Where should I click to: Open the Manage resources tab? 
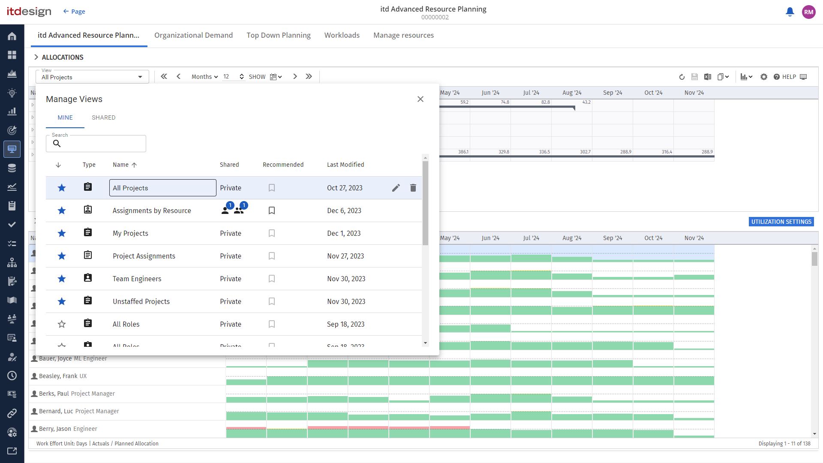[403, 35]
